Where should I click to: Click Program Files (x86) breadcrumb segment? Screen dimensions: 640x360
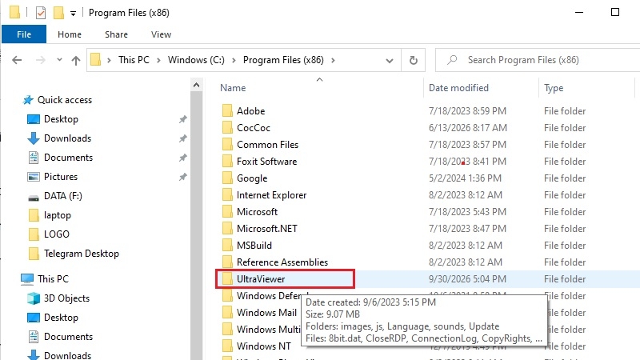pyautogui.click(x=283, y=60)
